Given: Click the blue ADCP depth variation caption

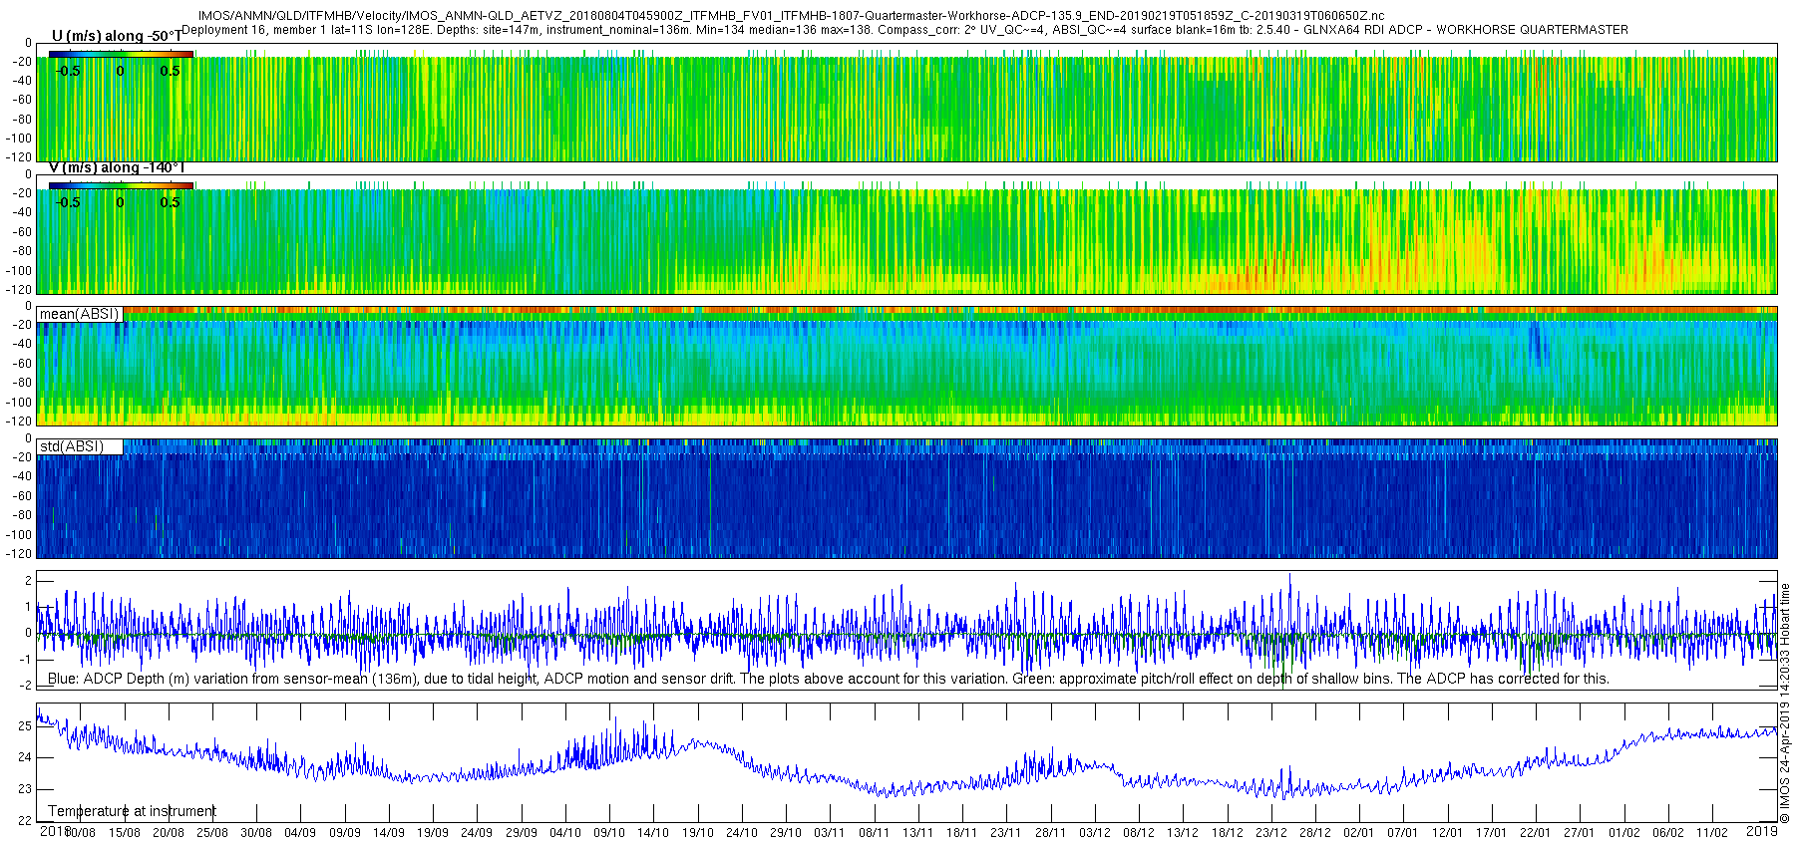Looking at the screenshot, I should tap(829, 679).
